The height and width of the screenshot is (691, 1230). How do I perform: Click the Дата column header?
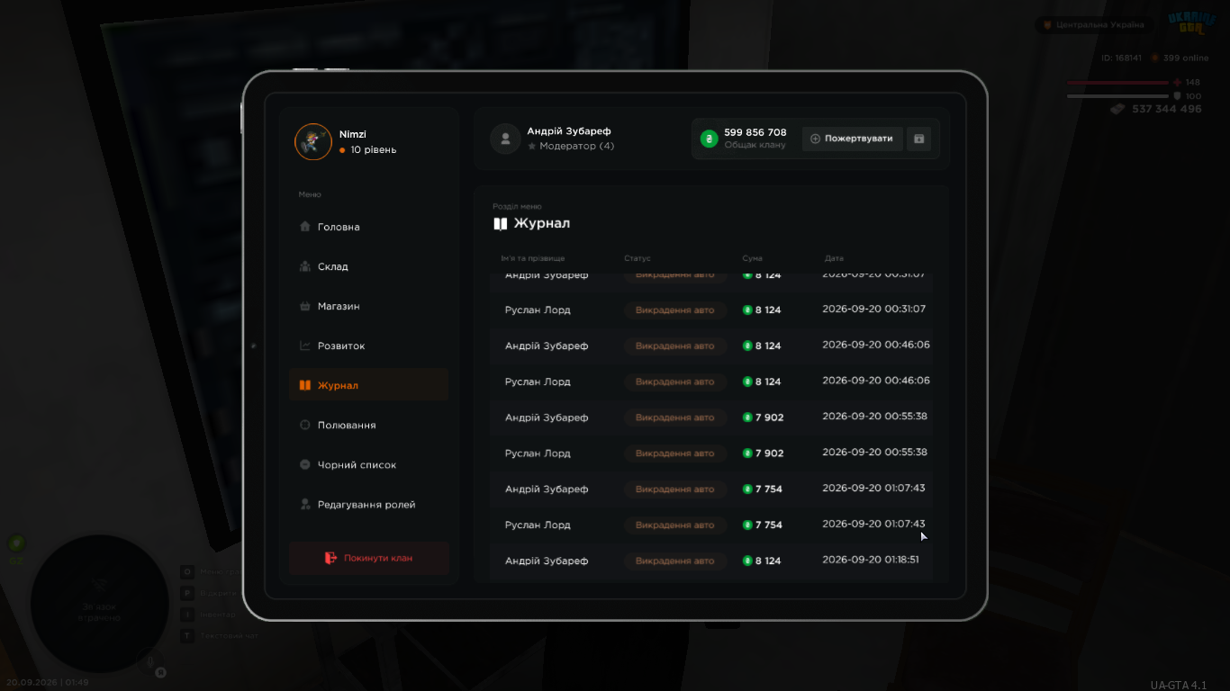pos(834,259)
